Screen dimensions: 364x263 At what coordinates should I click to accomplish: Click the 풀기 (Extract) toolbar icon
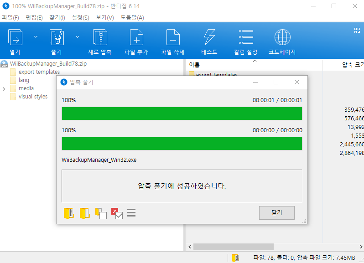coord(57,37)
